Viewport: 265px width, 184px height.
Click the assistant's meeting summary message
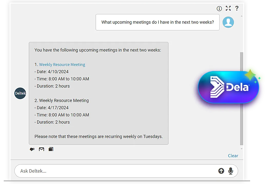point(99,93)
